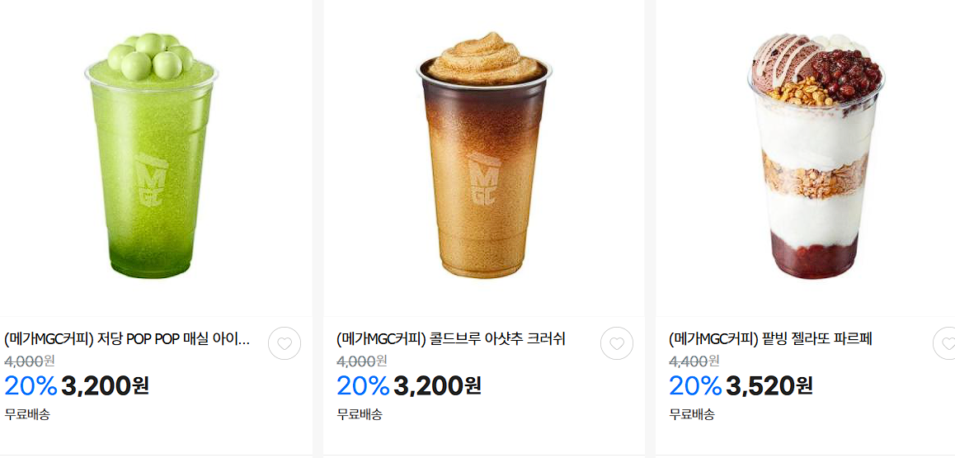Click the 20% discount on POP POP 매실
The height and width of the screenshot is (458, 955).
click(x=31, y=385)
